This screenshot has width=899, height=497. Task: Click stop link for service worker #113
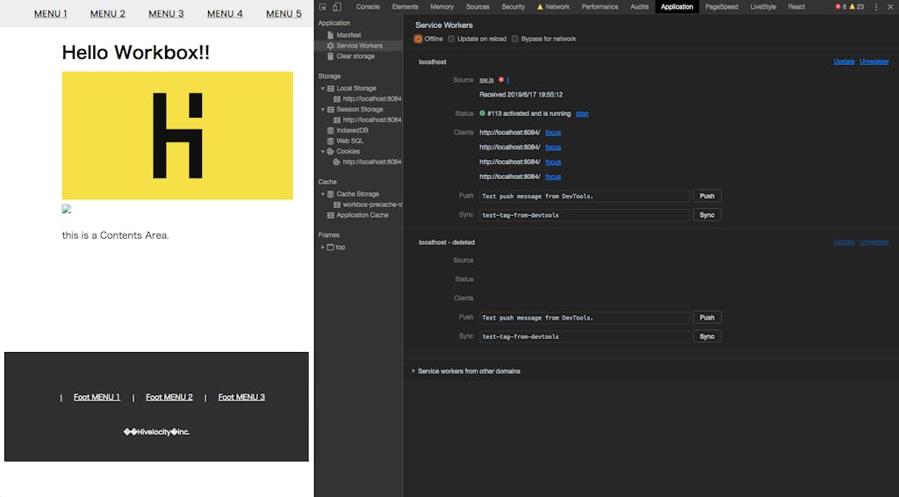point(582,113)
